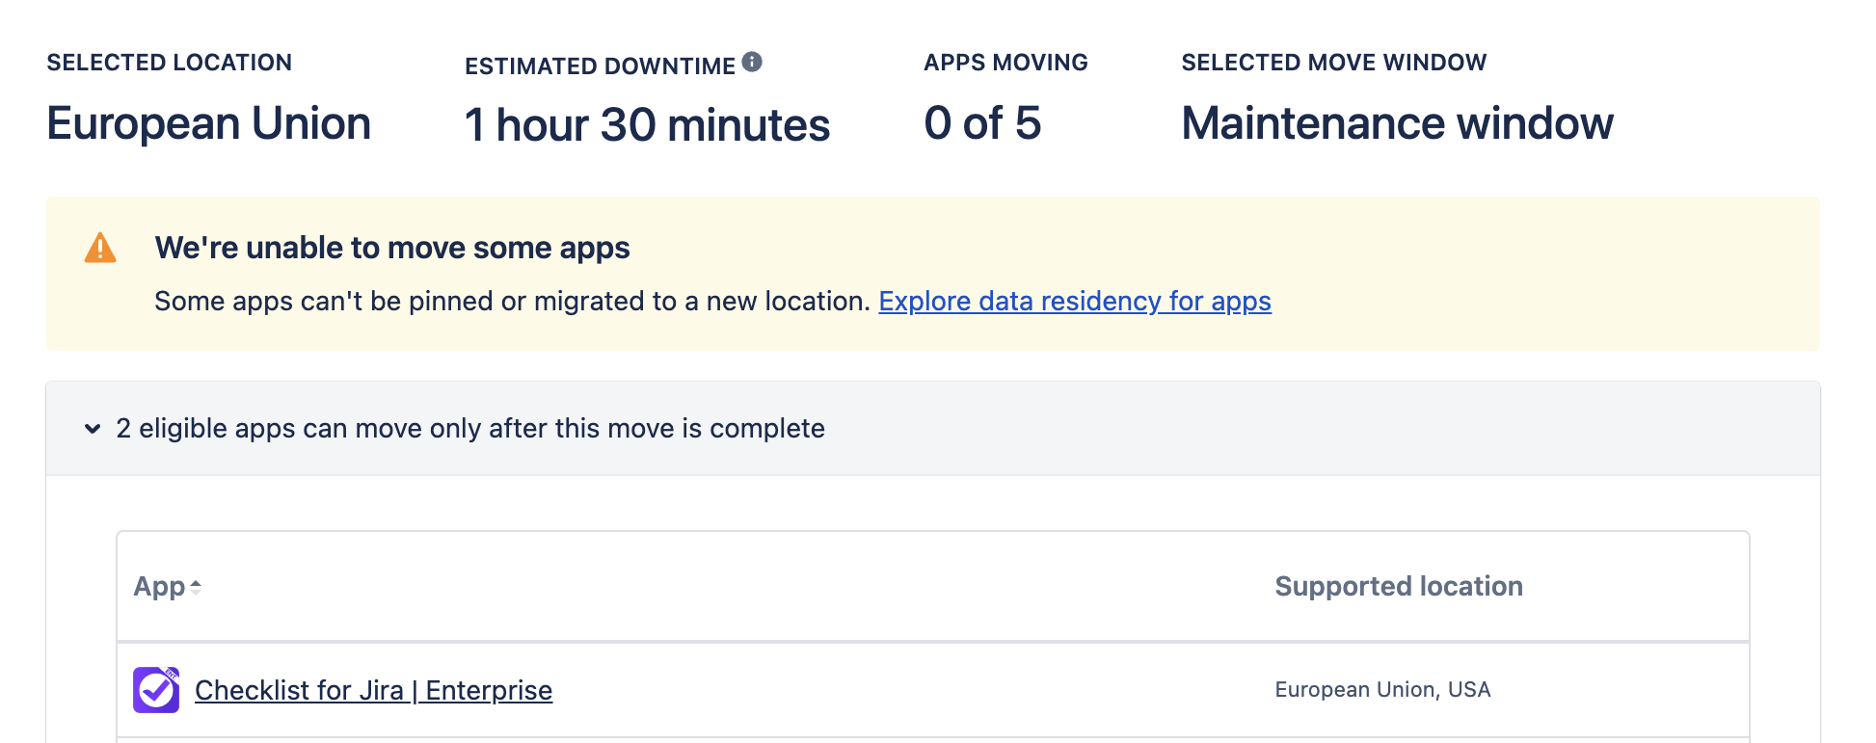Open Explore data residency for apps link
This screenshot has width=1876, height=743.
pyautogui.click(x=1074, y=302)
